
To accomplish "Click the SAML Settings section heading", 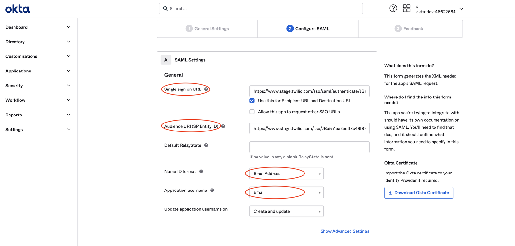I will coord(190,60).
